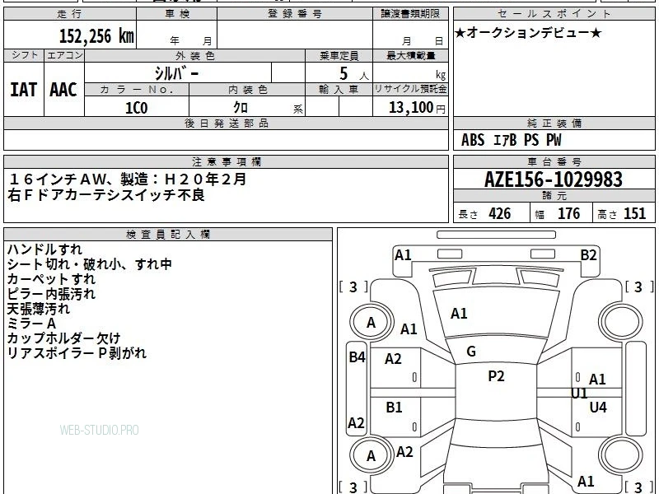This screenshot has height=494, width=659.
Task: Click inspector note ピラー内張汚れ
Action: [51, 294]
